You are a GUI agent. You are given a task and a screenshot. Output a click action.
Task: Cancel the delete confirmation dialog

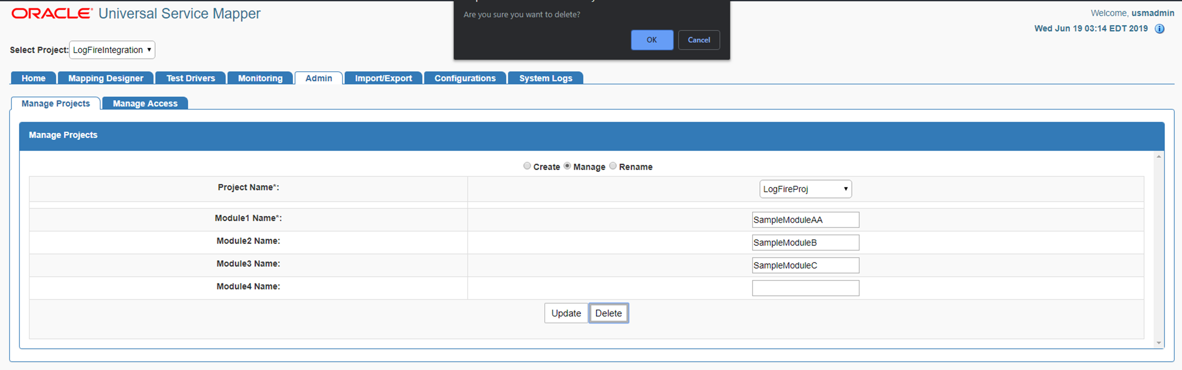699,40
